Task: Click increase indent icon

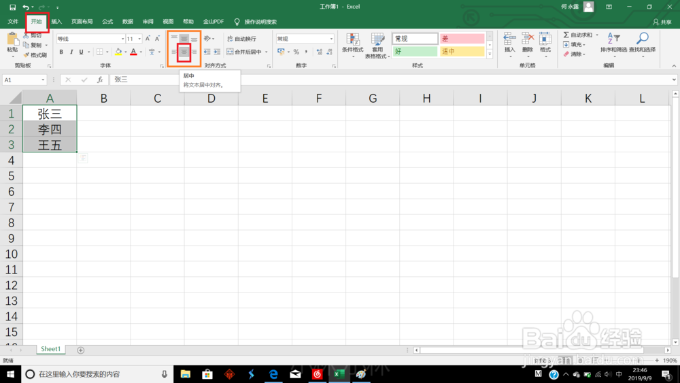Action: (x=217, y=52)
